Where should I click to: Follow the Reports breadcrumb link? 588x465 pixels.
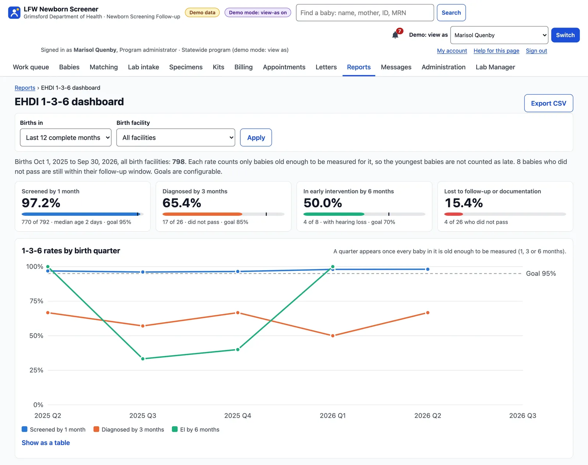pyautogui.click(x=25, y=88)
